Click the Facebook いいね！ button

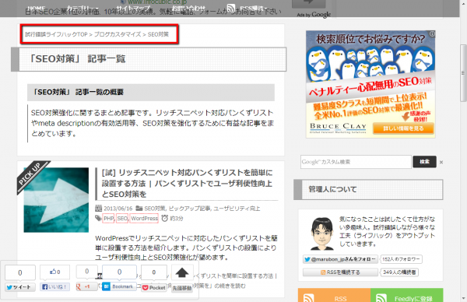pos(54,286)
